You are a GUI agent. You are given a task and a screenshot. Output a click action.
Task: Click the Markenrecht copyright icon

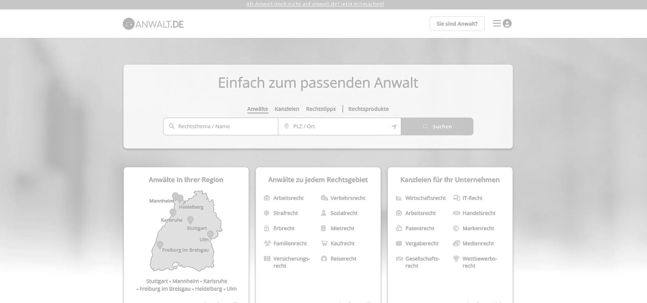point(456,228)
